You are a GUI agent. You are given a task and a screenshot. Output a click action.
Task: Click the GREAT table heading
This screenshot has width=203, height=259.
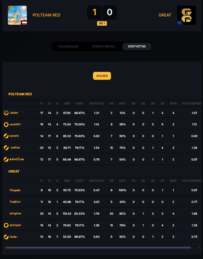click(14, 172)
